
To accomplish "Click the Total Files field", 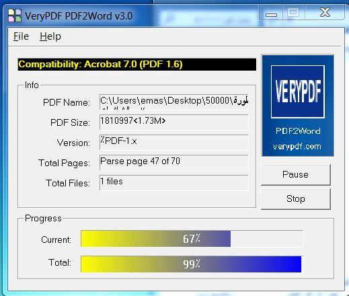I will click(174, 183).
